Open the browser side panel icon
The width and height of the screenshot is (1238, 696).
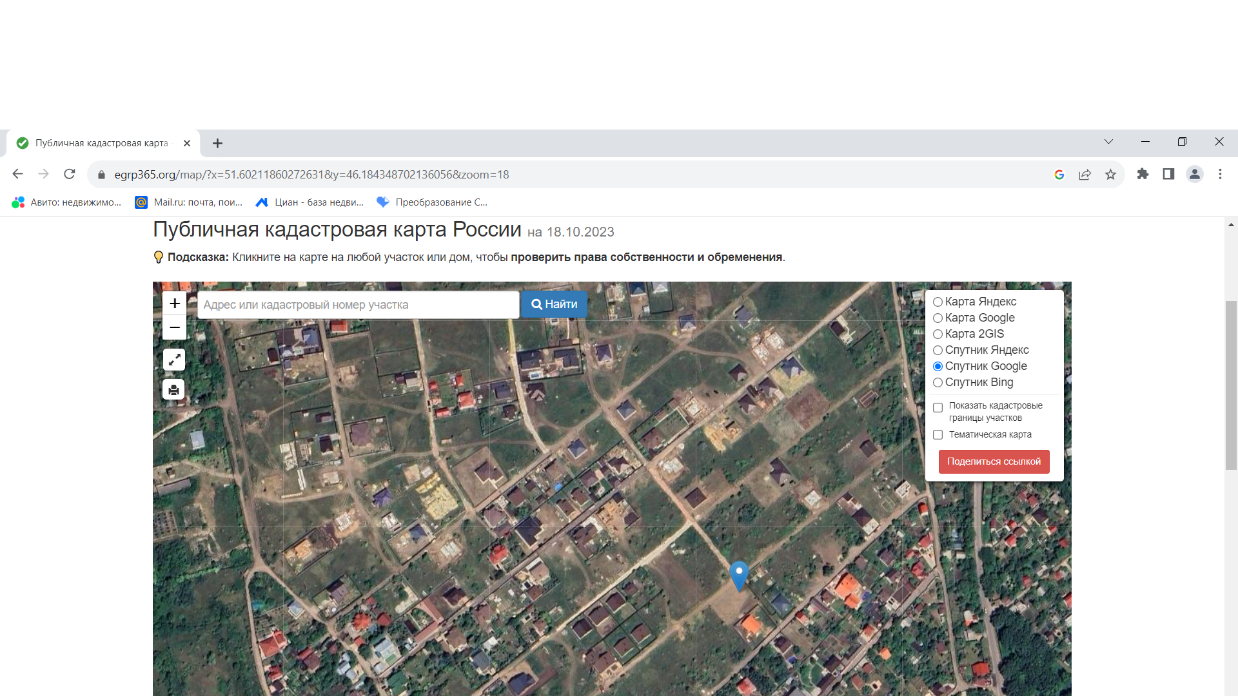(x=1168, y=174)
